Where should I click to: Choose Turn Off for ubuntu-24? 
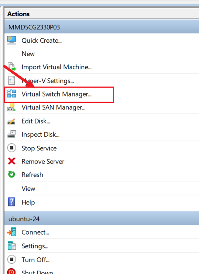point(35,260)
